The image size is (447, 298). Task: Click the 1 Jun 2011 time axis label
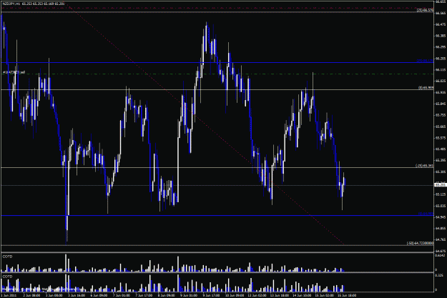coord(9,295)
